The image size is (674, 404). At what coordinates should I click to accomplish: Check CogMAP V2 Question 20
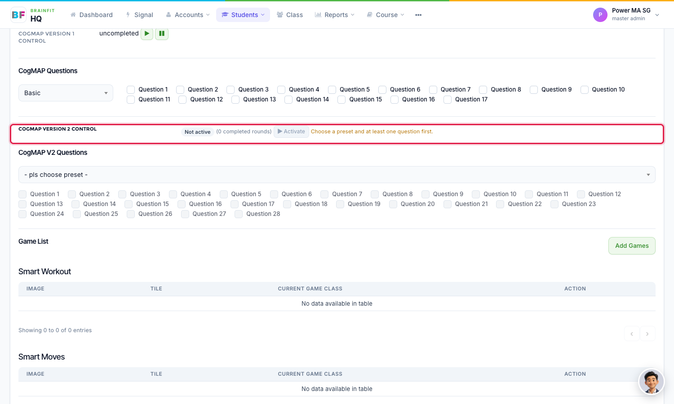393,204
